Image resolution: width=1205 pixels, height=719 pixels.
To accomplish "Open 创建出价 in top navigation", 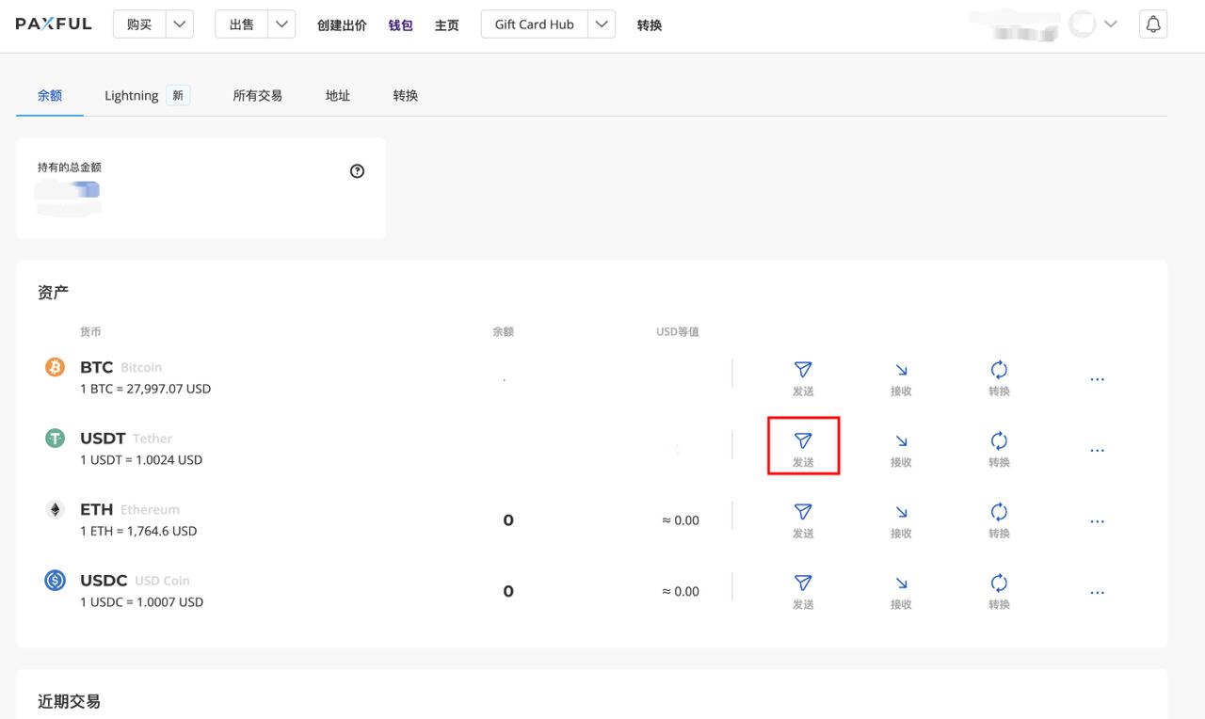I will [342, 25].
